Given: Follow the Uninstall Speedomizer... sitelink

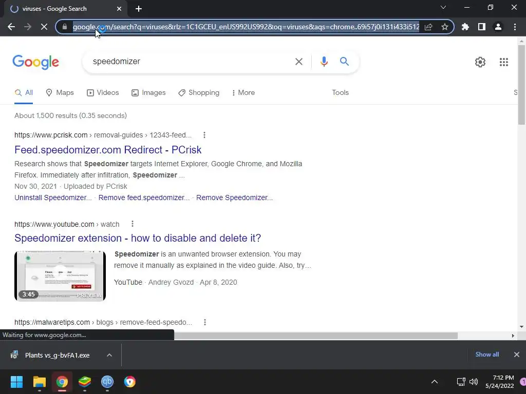Looking at the screenshot, I should [x=53, y=198].
